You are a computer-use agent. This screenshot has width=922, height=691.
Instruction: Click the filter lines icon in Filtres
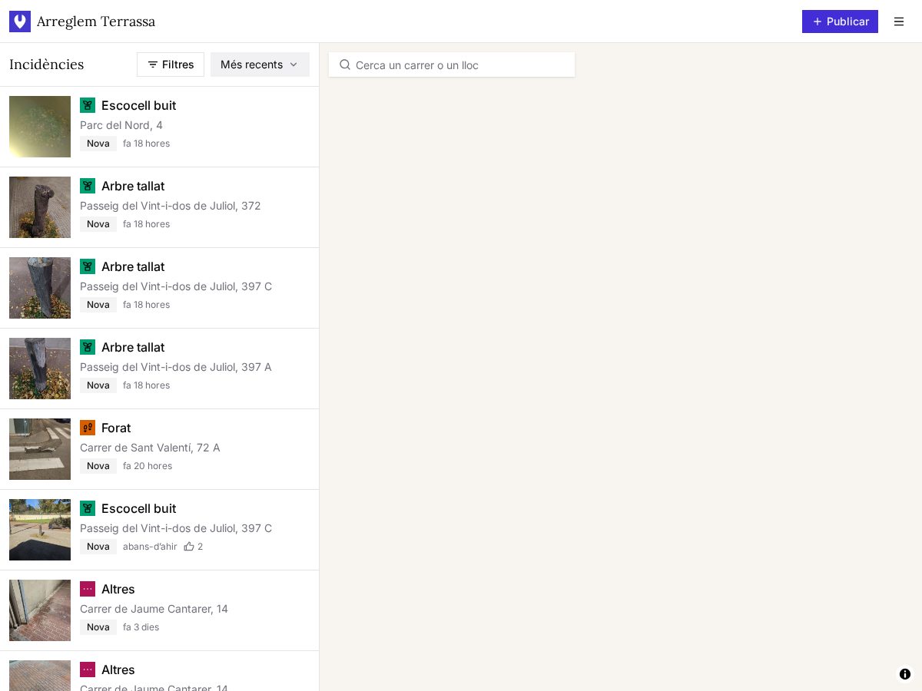pyautogui.click(x=153, y=64)
